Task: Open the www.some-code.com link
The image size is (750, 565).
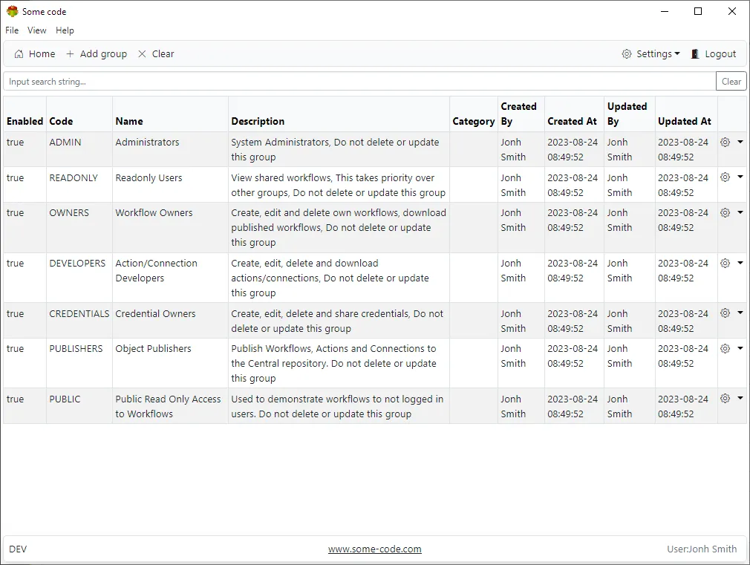Action: [x=375, y=549]
